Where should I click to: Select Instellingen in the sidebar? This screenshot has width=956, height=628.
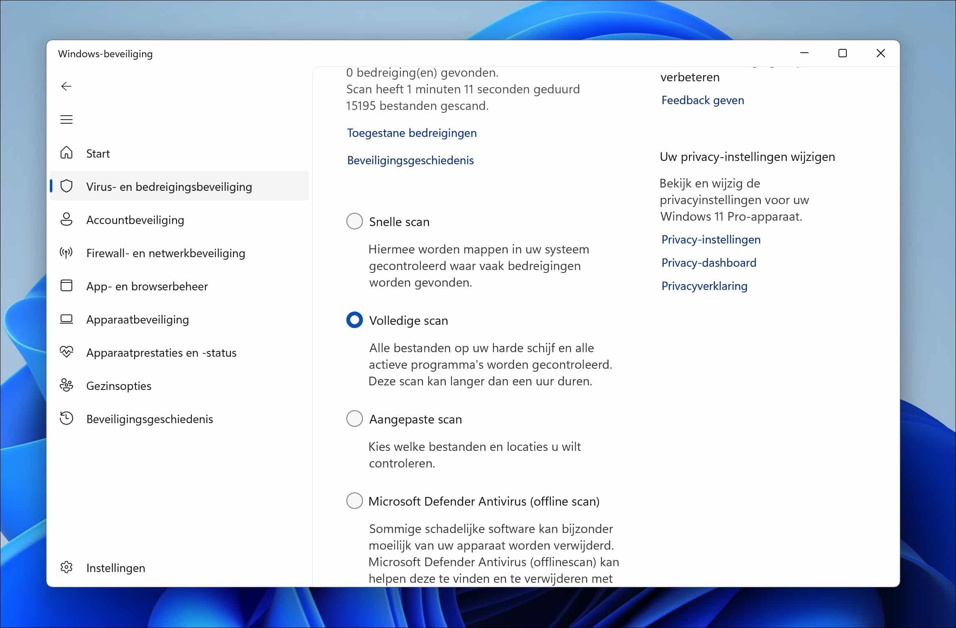pos(115,567)
